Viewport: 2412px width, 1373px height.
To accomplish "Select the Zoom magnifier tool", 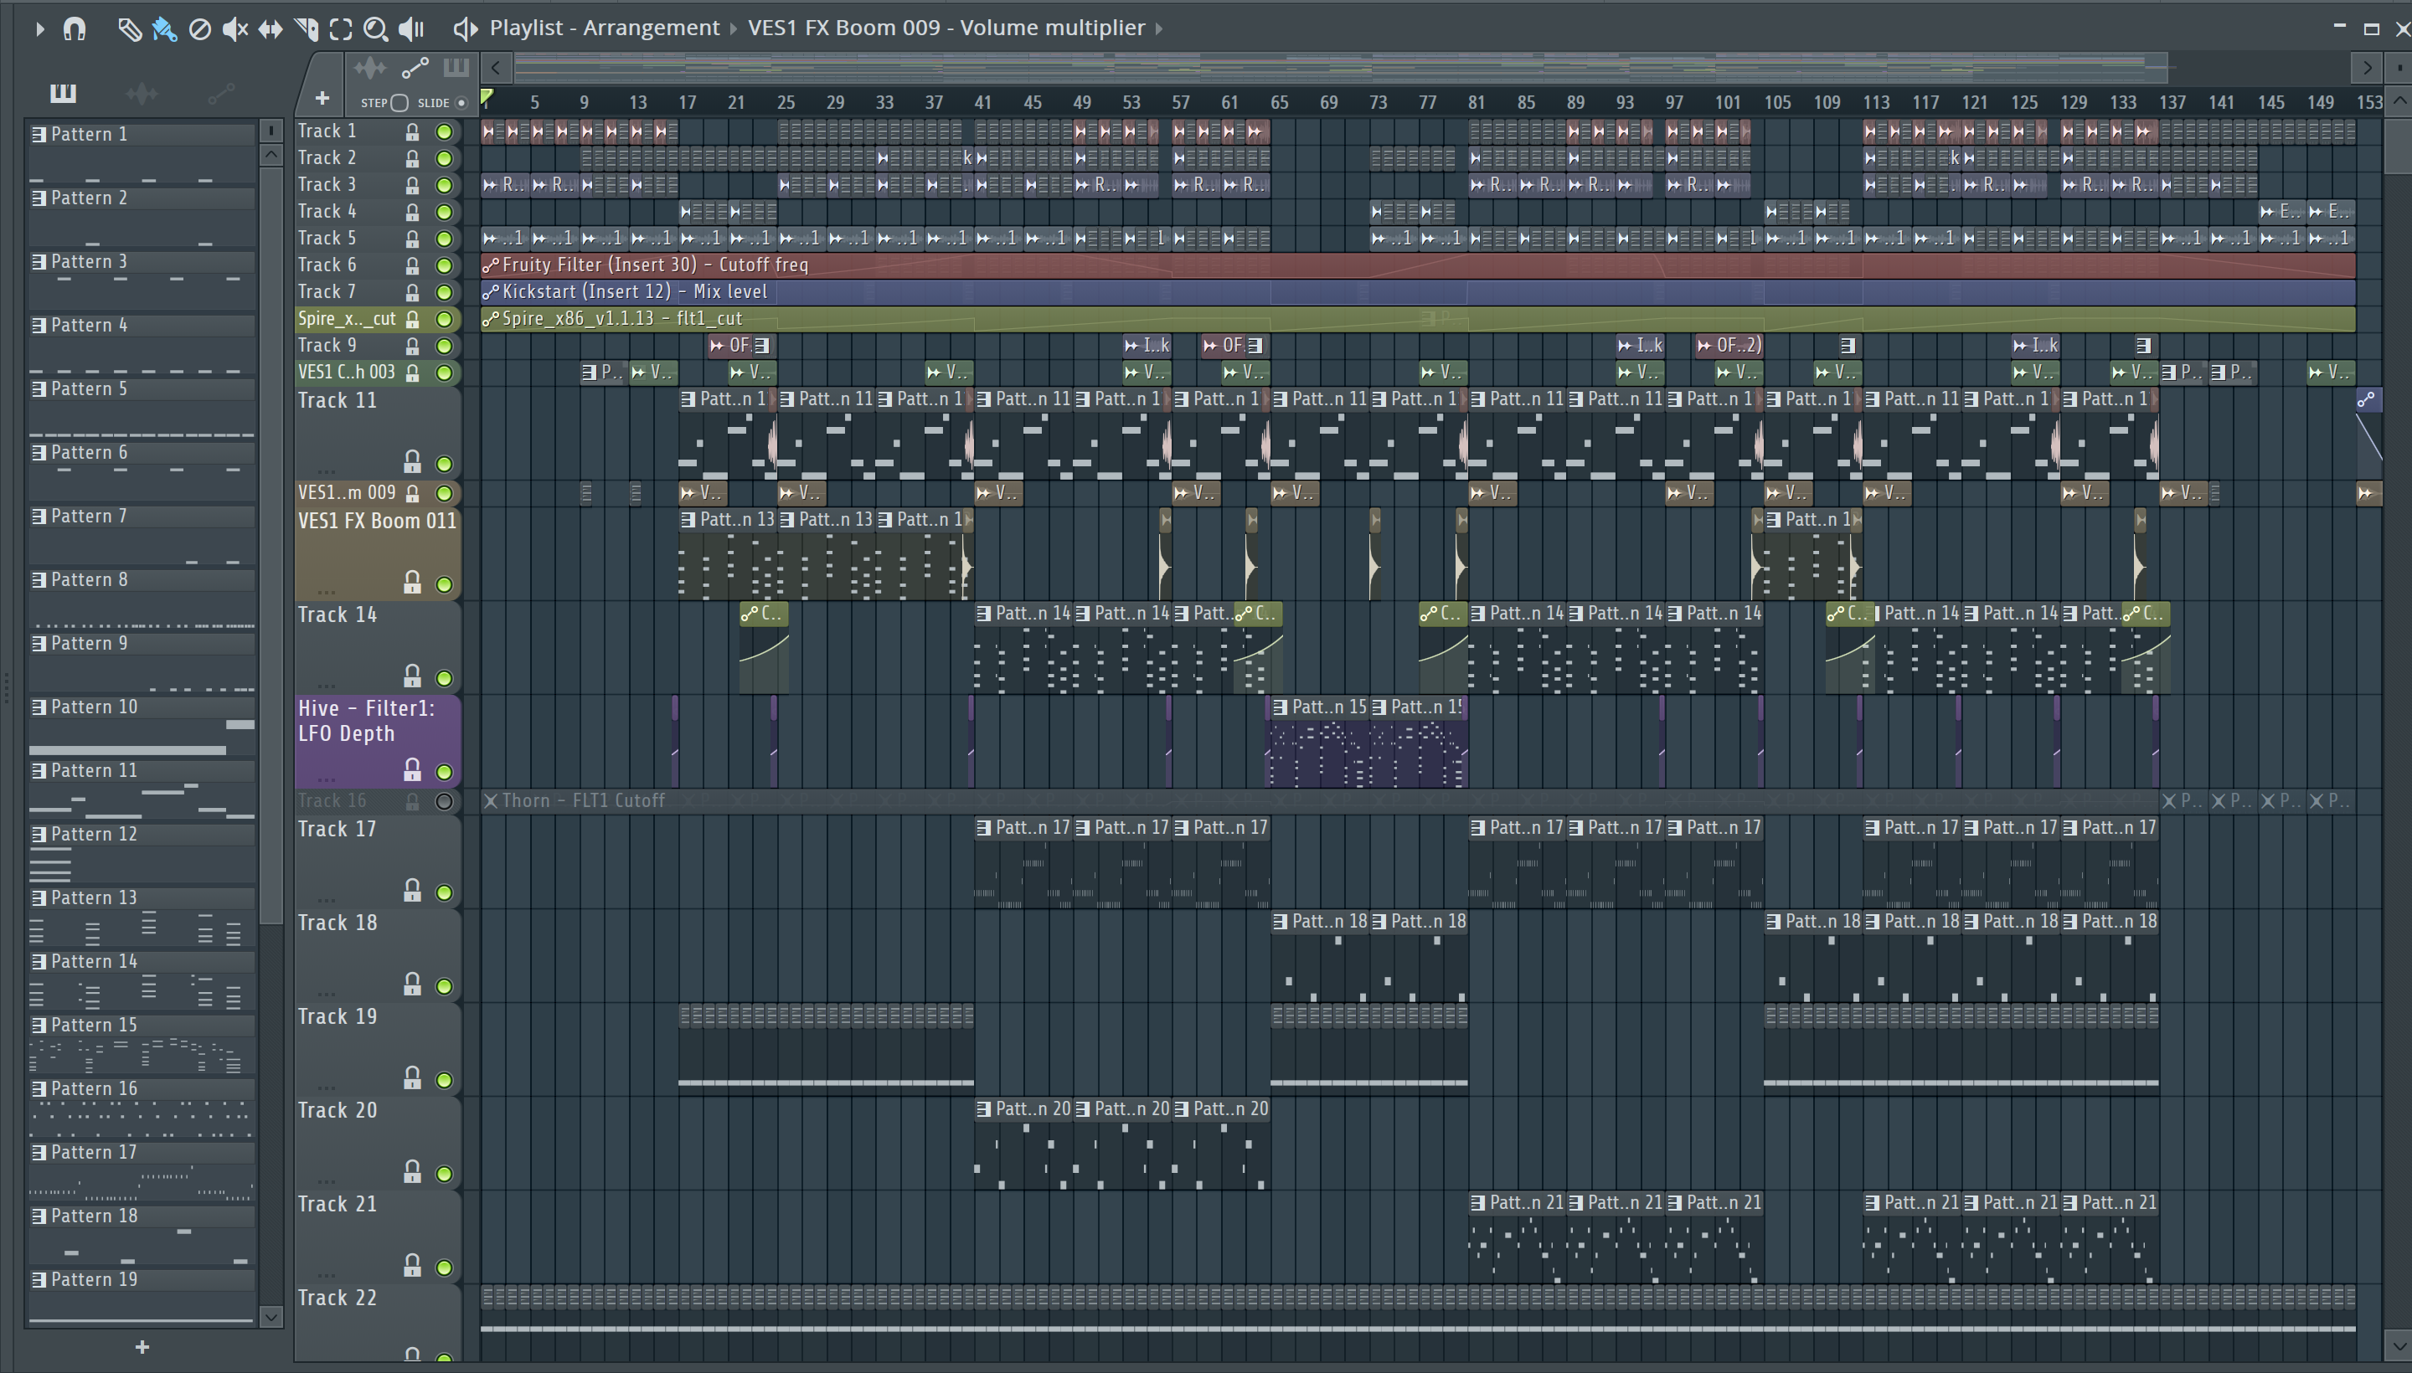I will click(375, 29).
